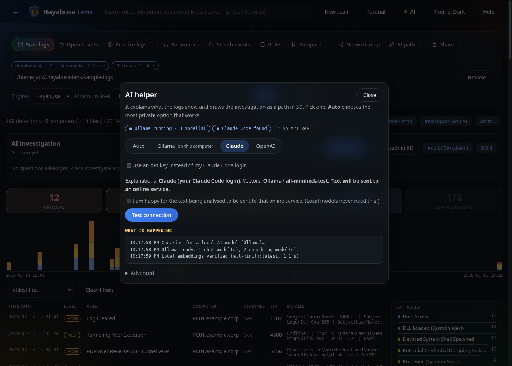The height and width of the screenshot is (366, 512).
Task: Open the Rules view
Action: click(271, 45)
